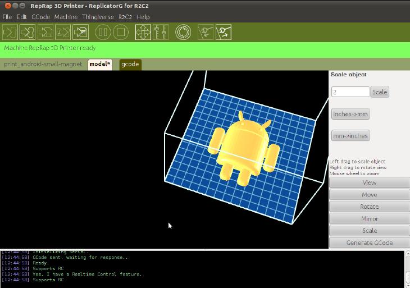
Task: Click the rightmost plug disconnect toolbar icon
Action: [x=224, y=32]
